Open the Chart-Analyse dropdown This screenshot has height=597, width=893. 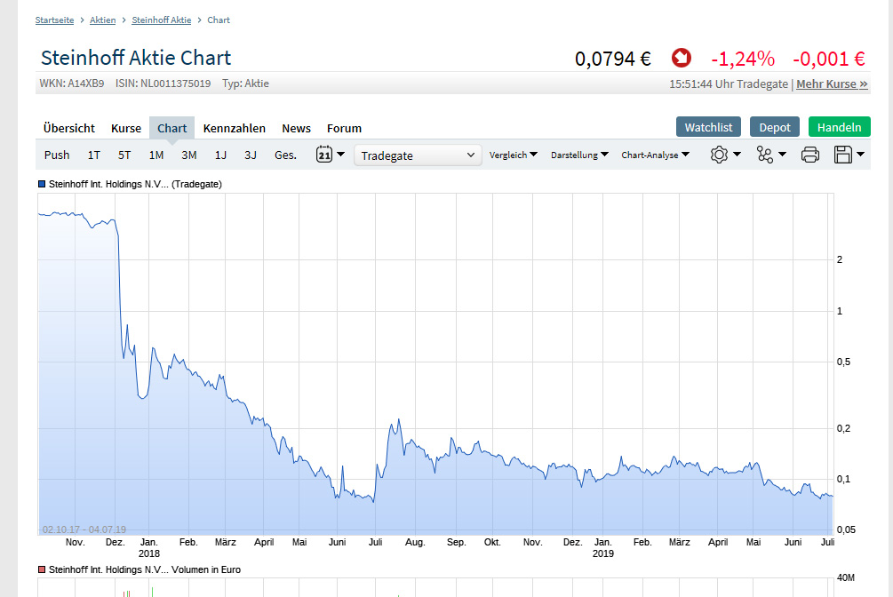(651, 154)
